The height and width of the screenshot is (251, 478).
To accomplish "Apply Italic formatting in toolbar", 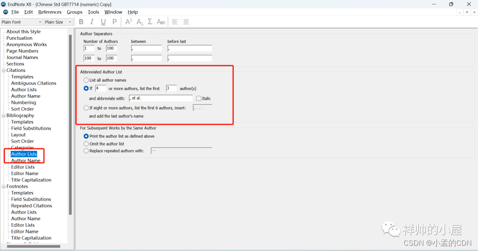I will click(92, 22).
